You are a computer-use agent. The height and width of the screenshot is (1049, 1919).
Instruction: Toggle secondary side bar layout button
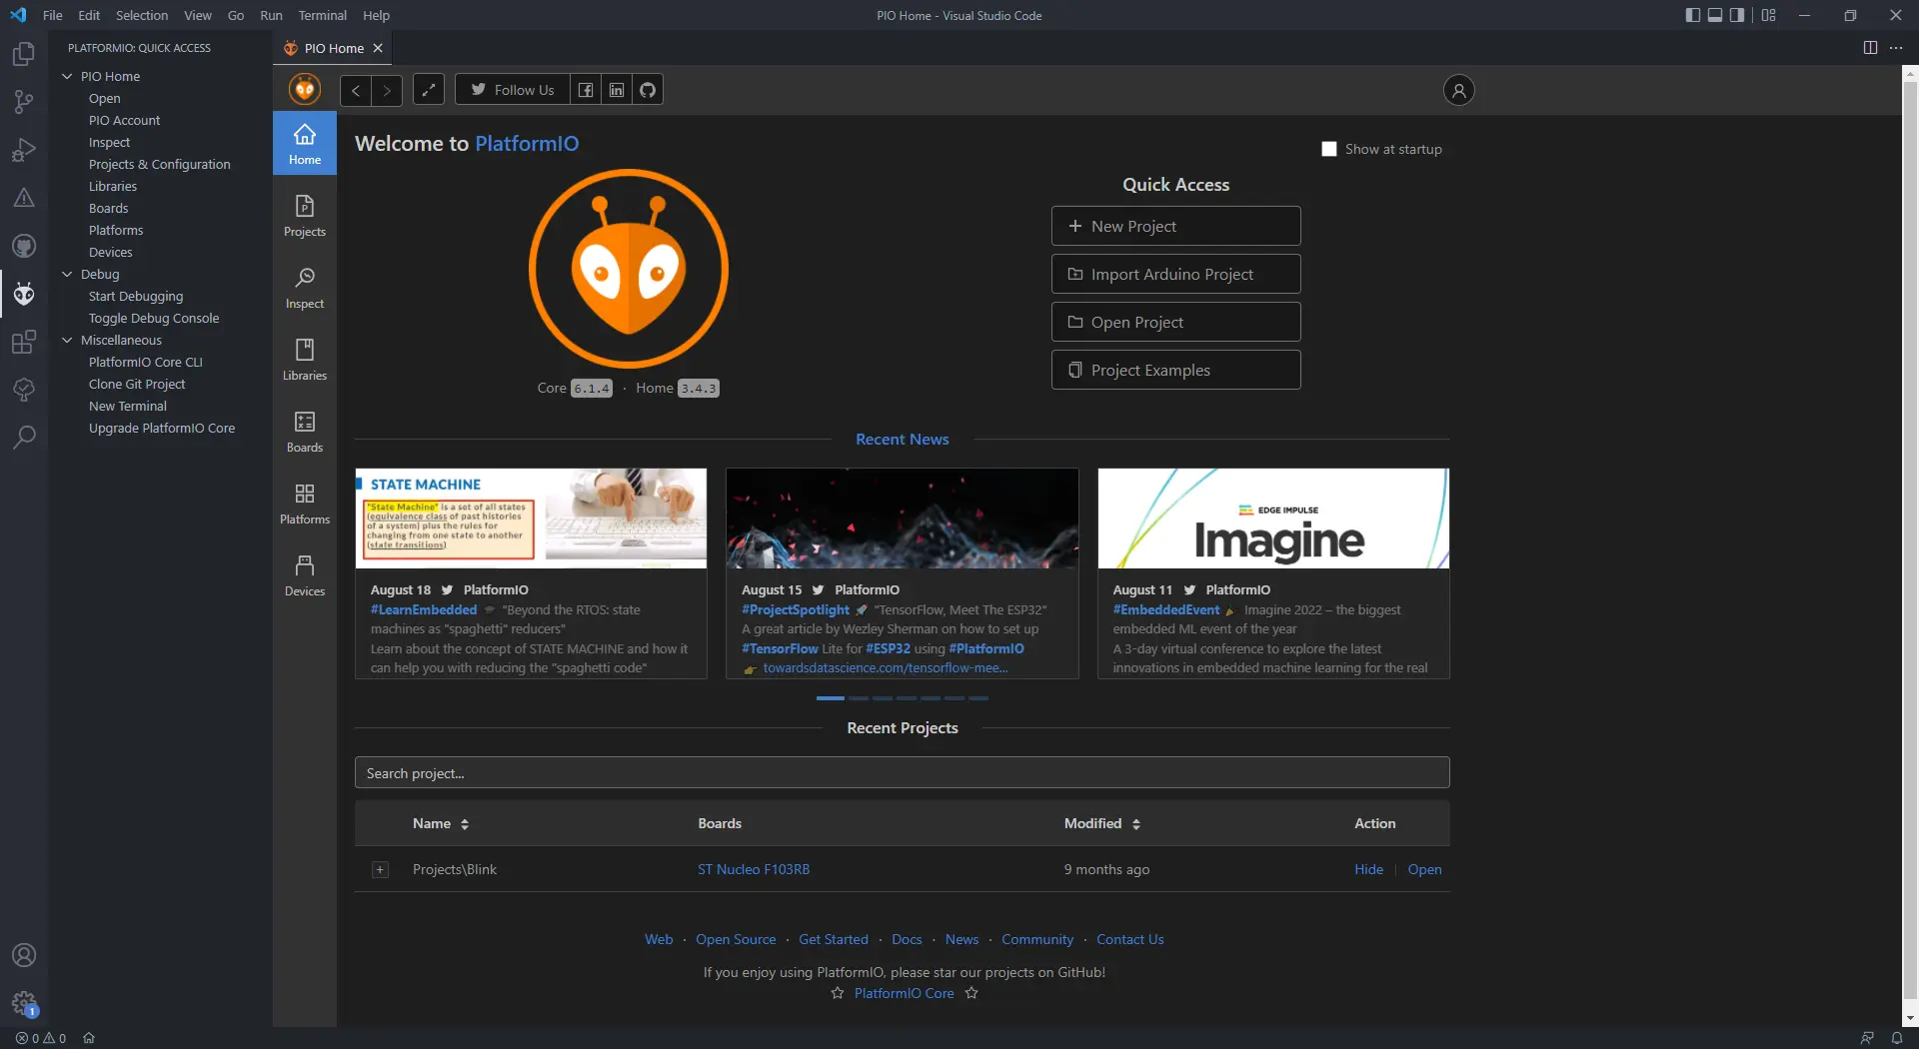point(1737,15)
